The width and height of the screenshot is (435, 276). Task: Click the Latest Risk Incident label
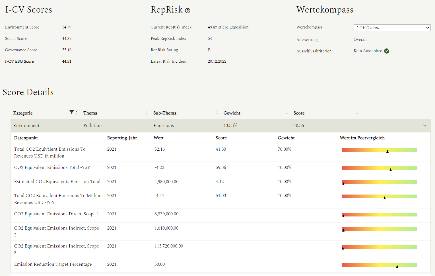168,61
